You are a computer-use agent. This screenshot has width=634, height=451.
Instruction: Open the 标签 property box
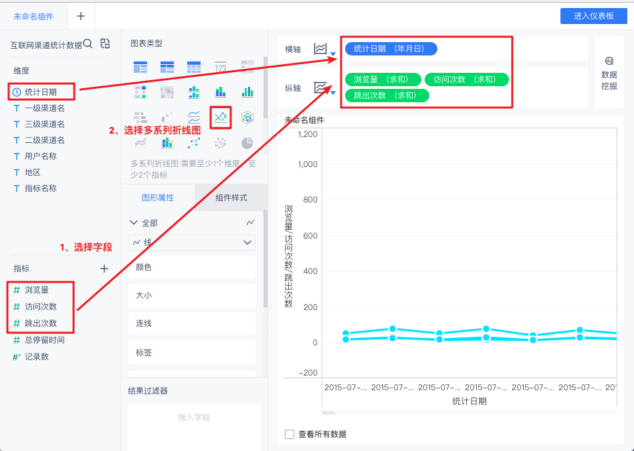point(192,353)
